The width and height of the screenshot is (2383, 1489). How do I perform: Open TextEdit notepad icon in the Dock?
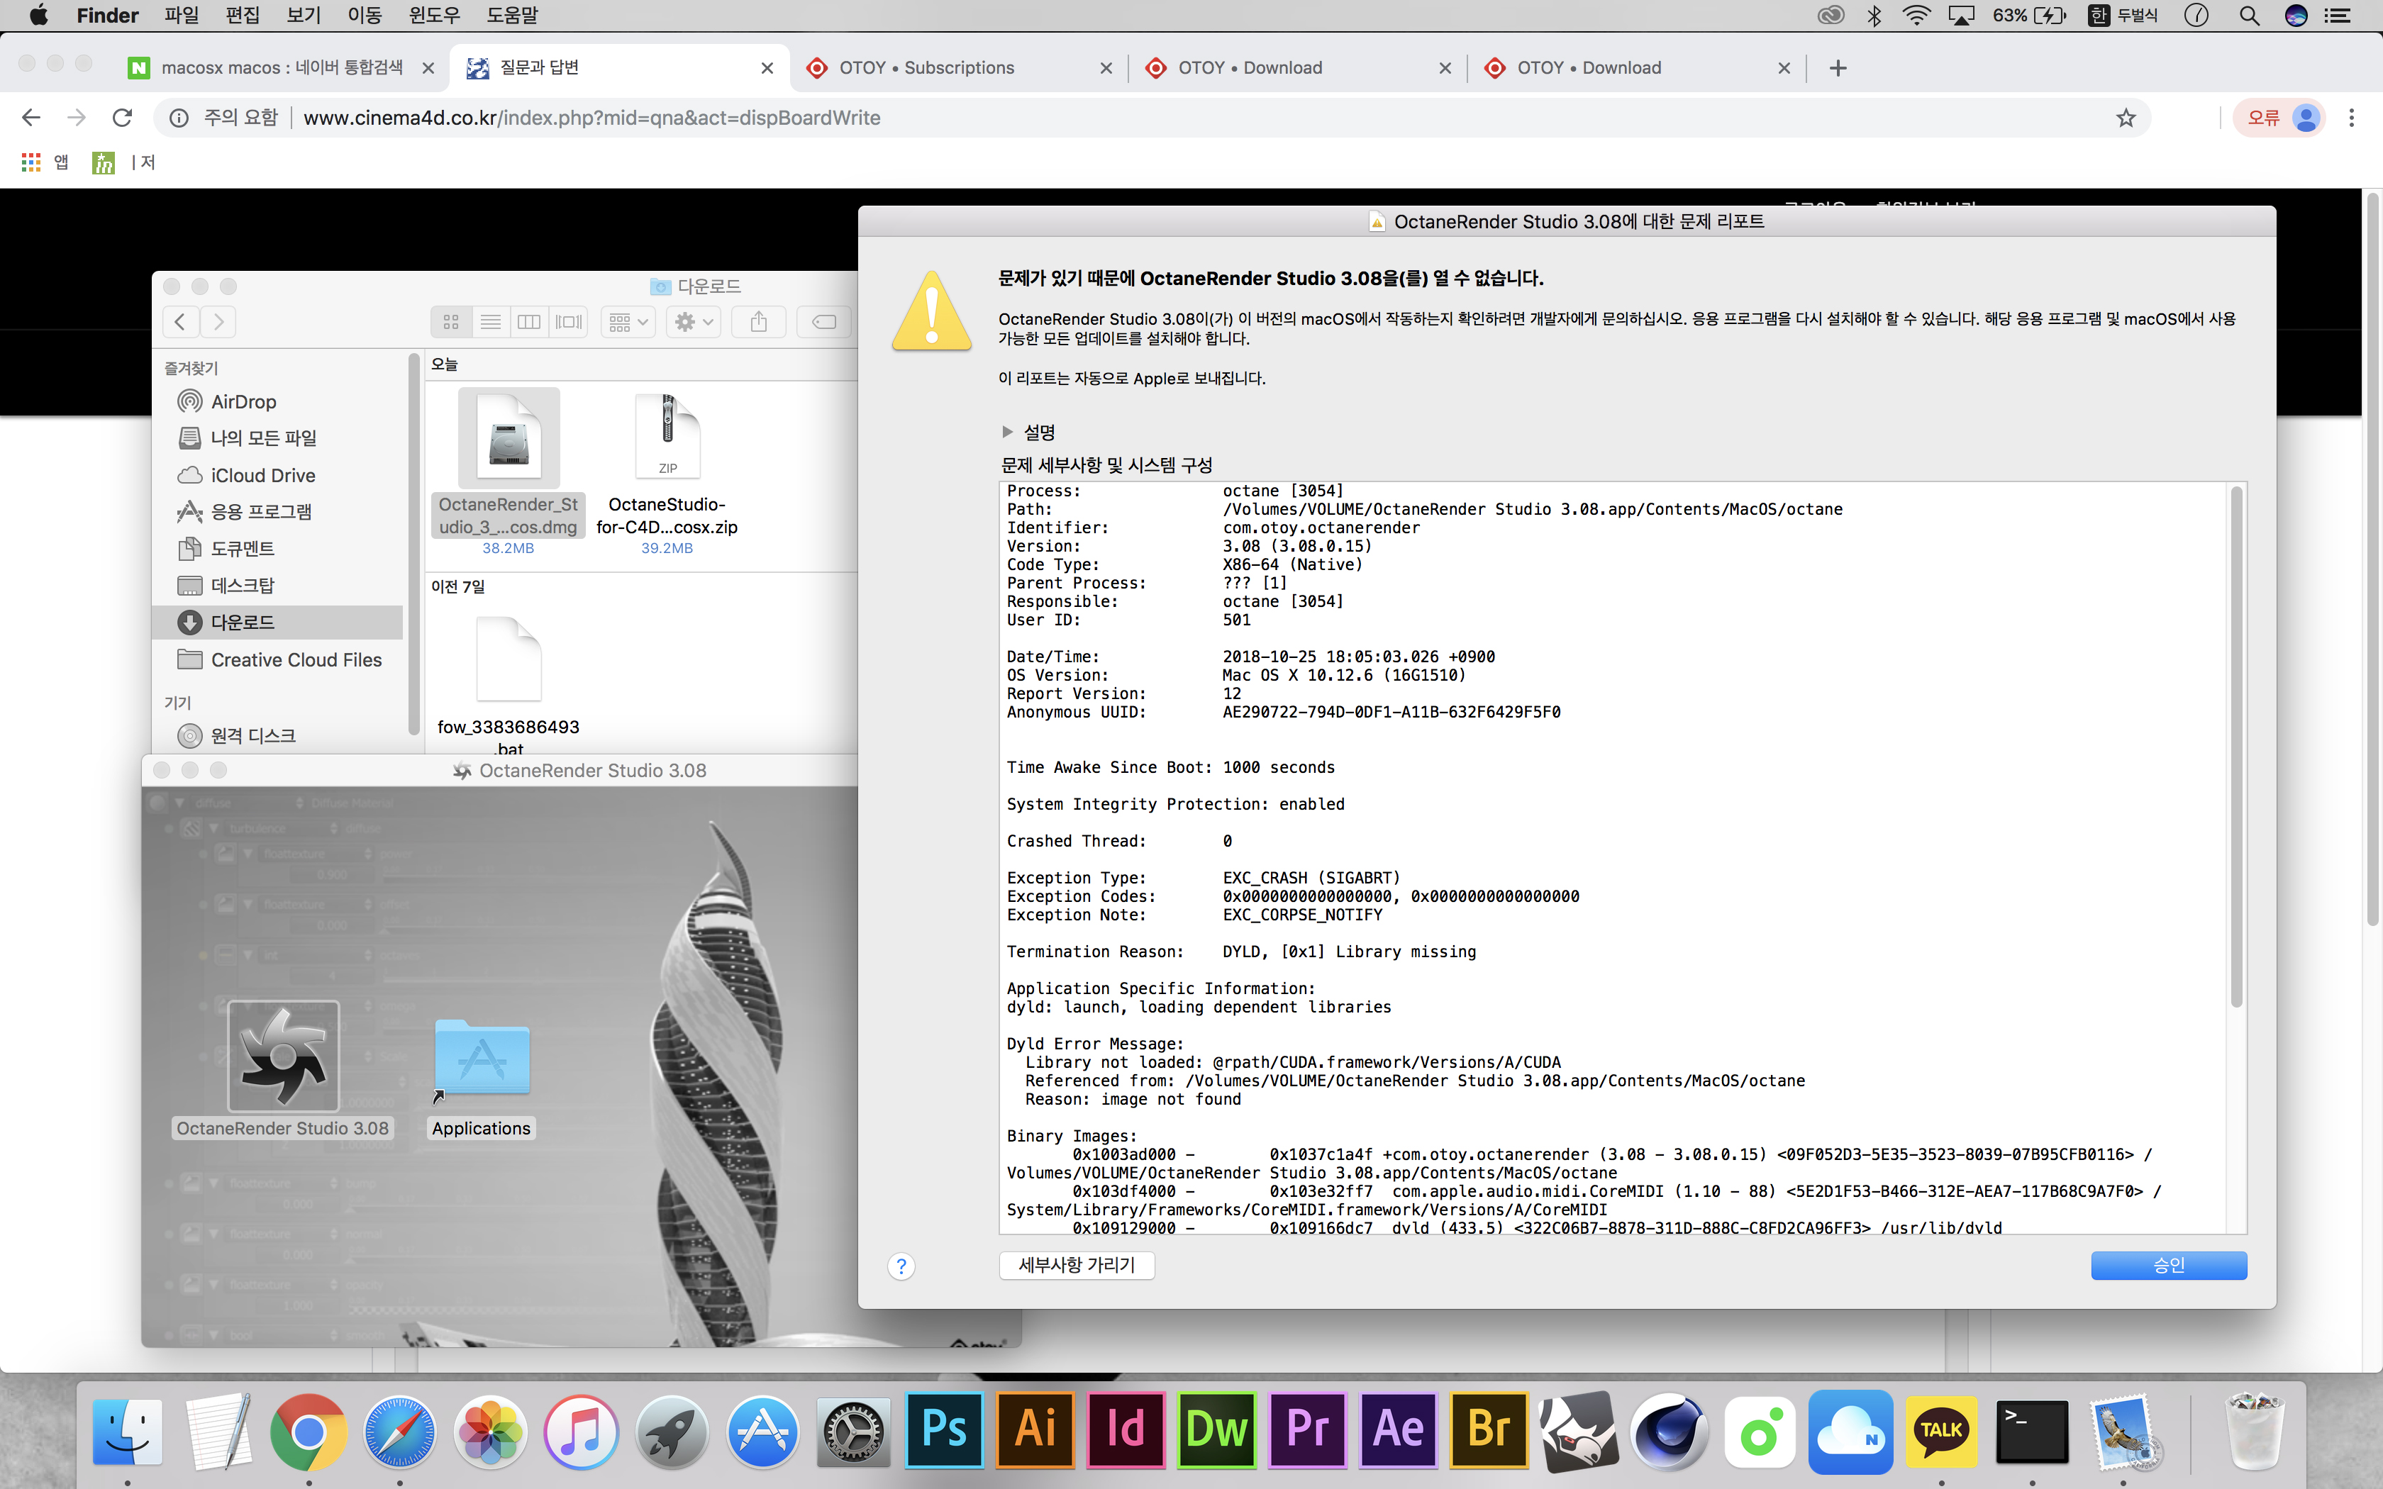(x=218, y=1431)
